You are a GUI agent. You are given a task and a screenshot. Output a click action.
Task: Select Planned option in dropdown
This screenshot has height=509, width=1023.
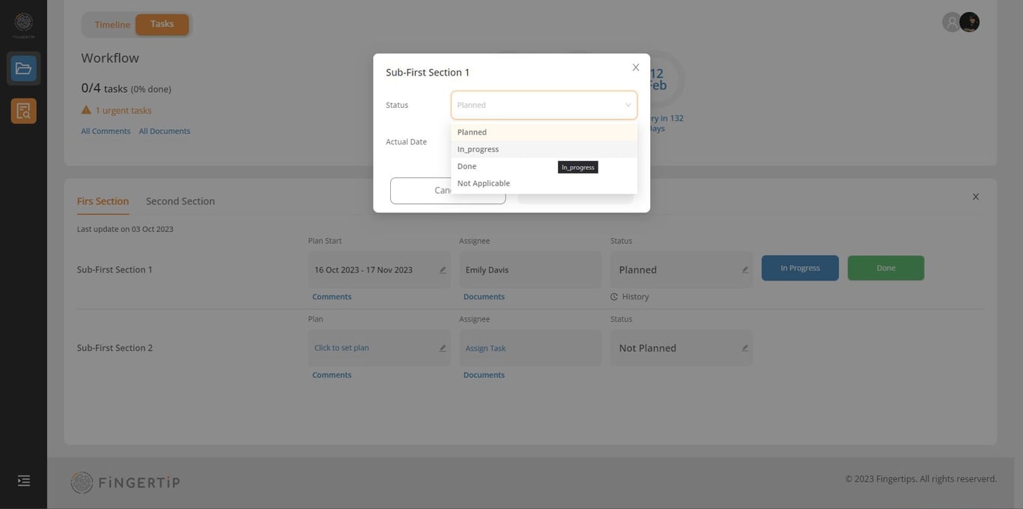544,132
